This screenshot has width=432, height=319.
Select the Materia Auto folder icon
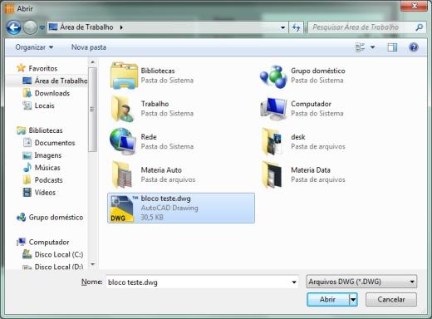click(122, 174)
